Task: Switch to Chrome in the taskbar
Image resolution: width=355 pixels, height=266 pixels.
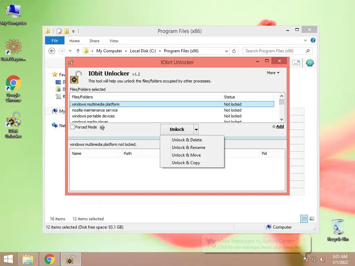Action: click(x=50, y=259)
